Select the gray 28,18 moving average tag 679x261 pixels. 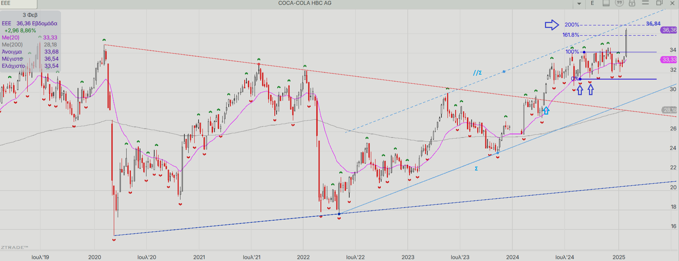coord(669,110)
